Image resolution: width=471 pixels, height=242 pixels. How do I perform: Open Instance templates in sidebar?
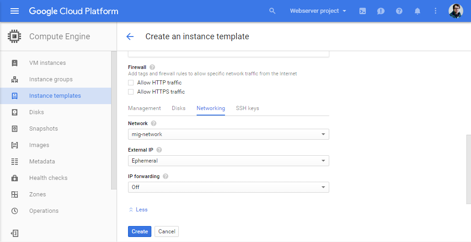pos(55,96)
